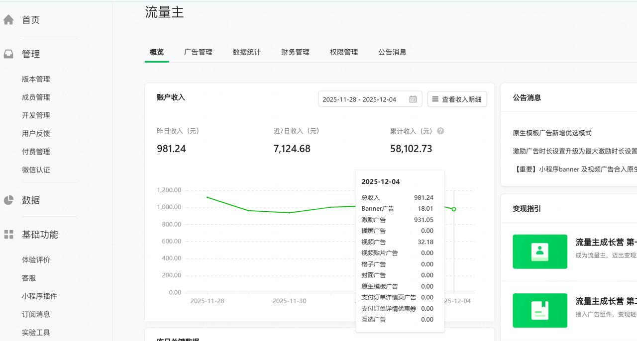Select 成员管理 in the sidebar

click(x=36, y=97)
